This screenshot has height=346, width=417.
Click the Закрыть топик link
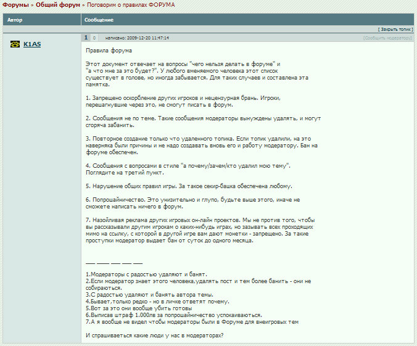click(395, 30)
